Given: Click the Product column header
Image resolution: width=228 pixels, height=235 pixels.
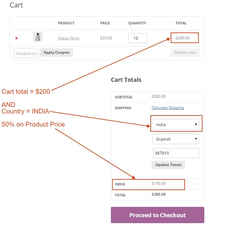Looking at the screenshot, I should click(66, 23).
